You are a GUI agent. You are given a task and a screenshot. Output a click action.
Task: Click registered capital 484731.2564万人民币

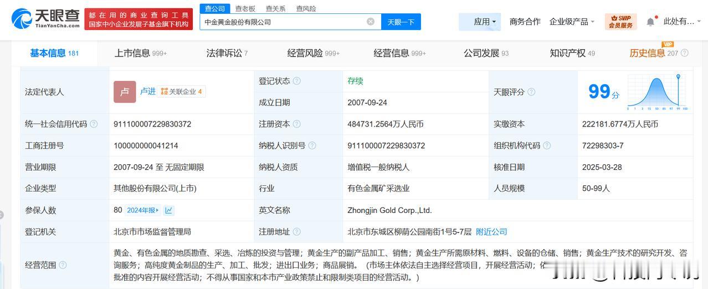click(386, 124)
